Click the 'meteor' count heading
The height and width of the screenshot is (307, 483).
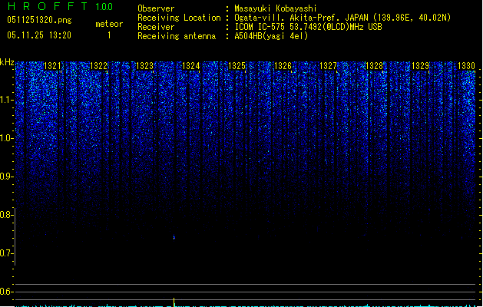tap(109, 24)
